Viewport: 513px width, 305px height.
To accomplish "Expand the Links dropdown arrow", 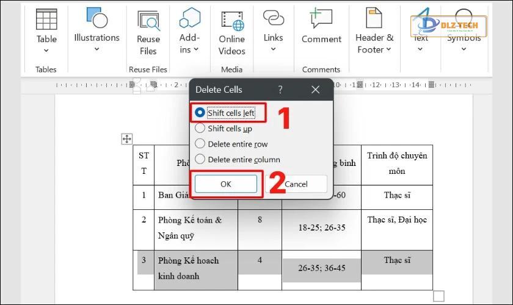I will (273, 49).
